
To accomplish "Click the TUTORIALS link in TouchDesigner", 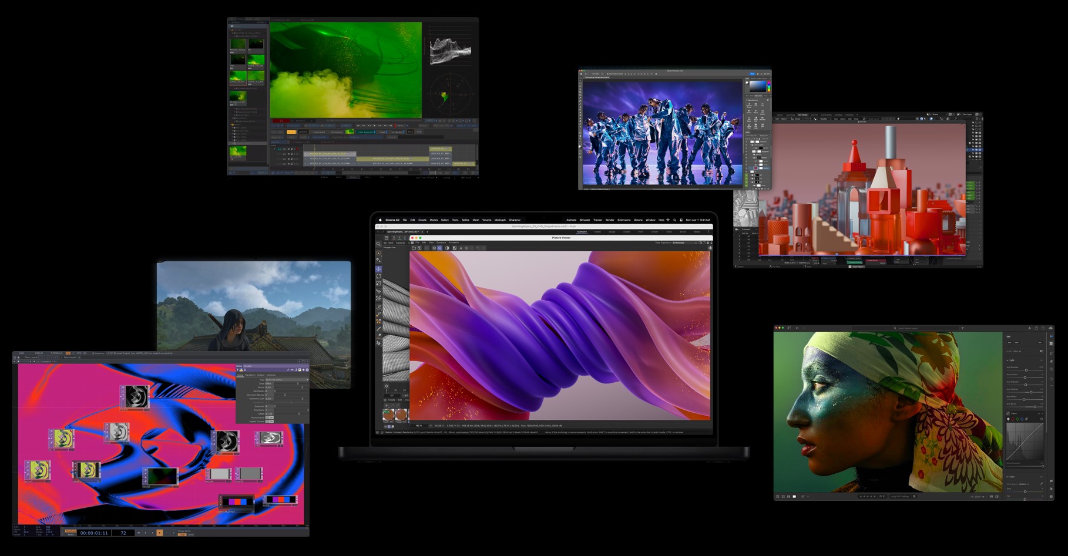I will click(56, 353).
